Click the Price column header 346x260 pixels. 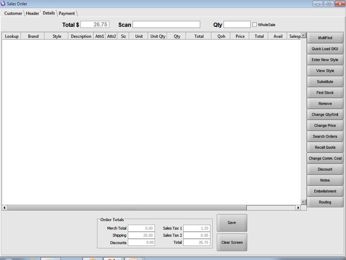[x=240, y=36]
